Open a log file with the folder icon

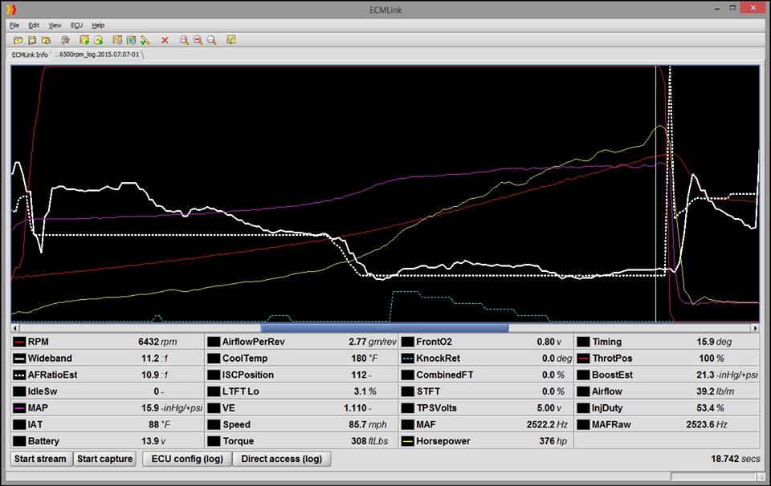[x=18, y=40]
